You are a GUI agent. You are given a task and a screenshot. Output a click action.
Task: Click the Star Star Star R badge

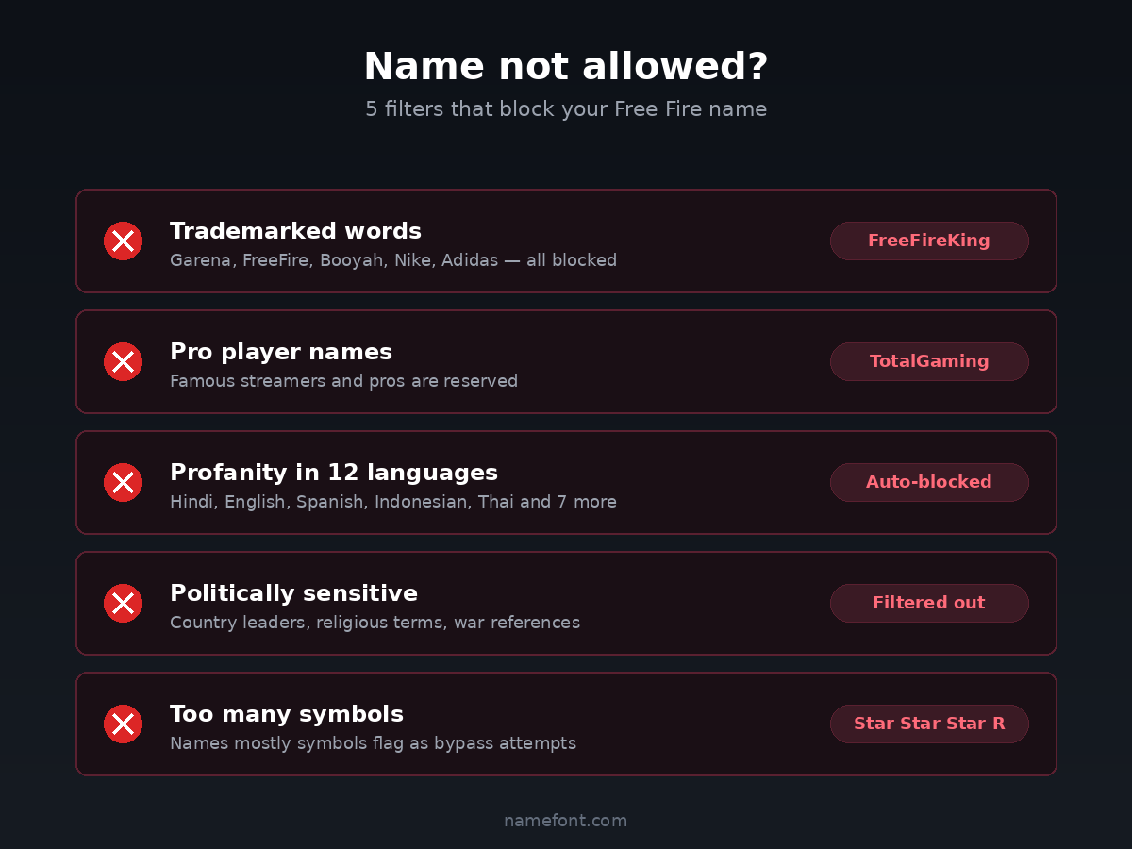[x=929, y=724]
